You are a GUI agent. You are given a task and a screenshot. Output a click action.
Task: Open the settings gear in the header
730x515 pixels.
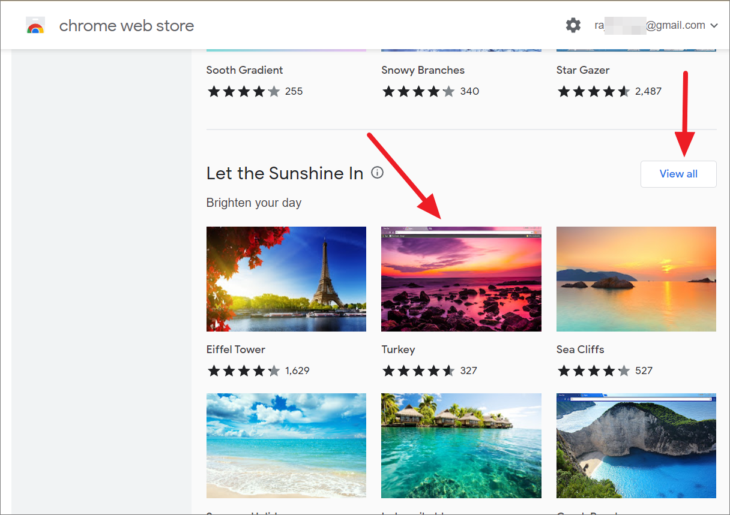(573, 25)
